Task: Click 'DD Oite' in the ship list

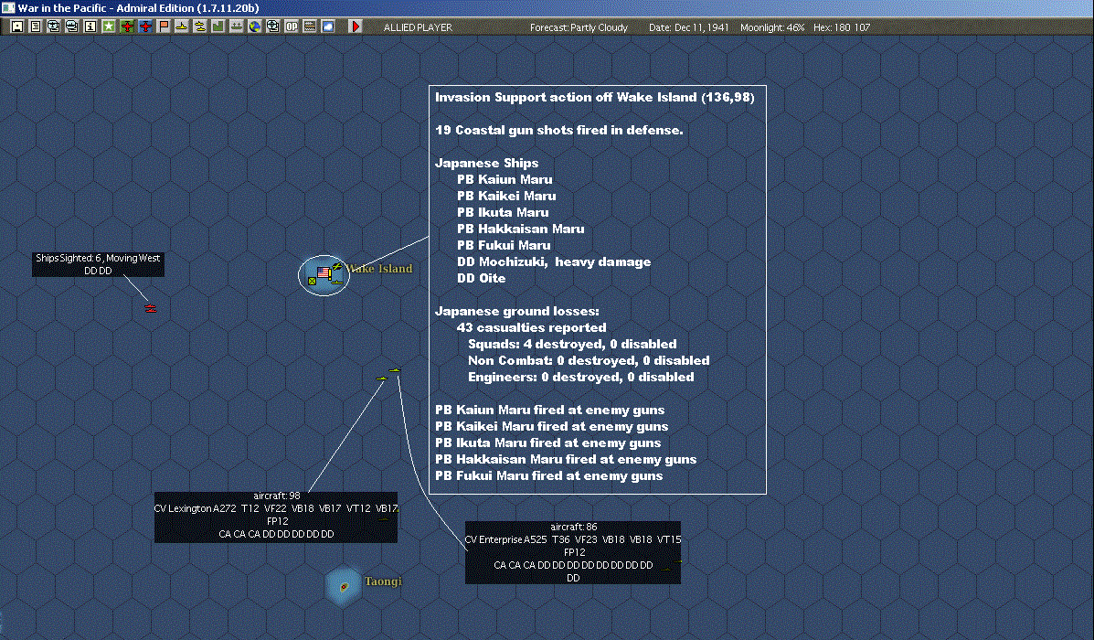Action: (x=482, y=278)
